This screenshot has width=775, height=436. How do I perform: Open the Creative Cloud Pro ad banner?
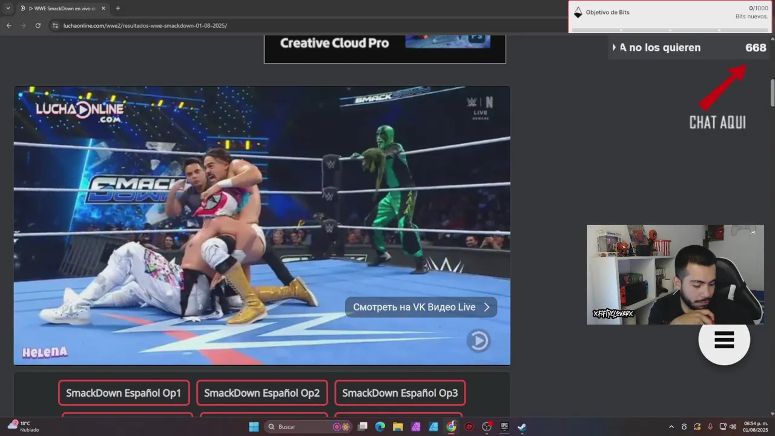385,48
